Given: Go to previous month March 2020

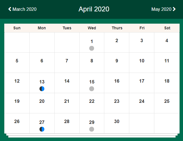Looking at the screenshot, I should (22, 9).
